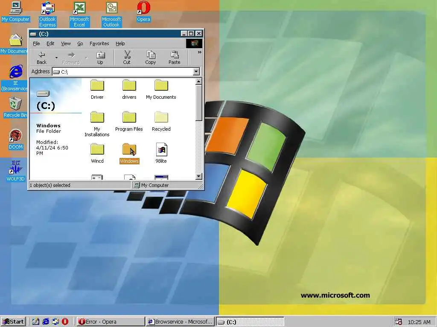Expand the Address bar dropdown

click(196, 72)
